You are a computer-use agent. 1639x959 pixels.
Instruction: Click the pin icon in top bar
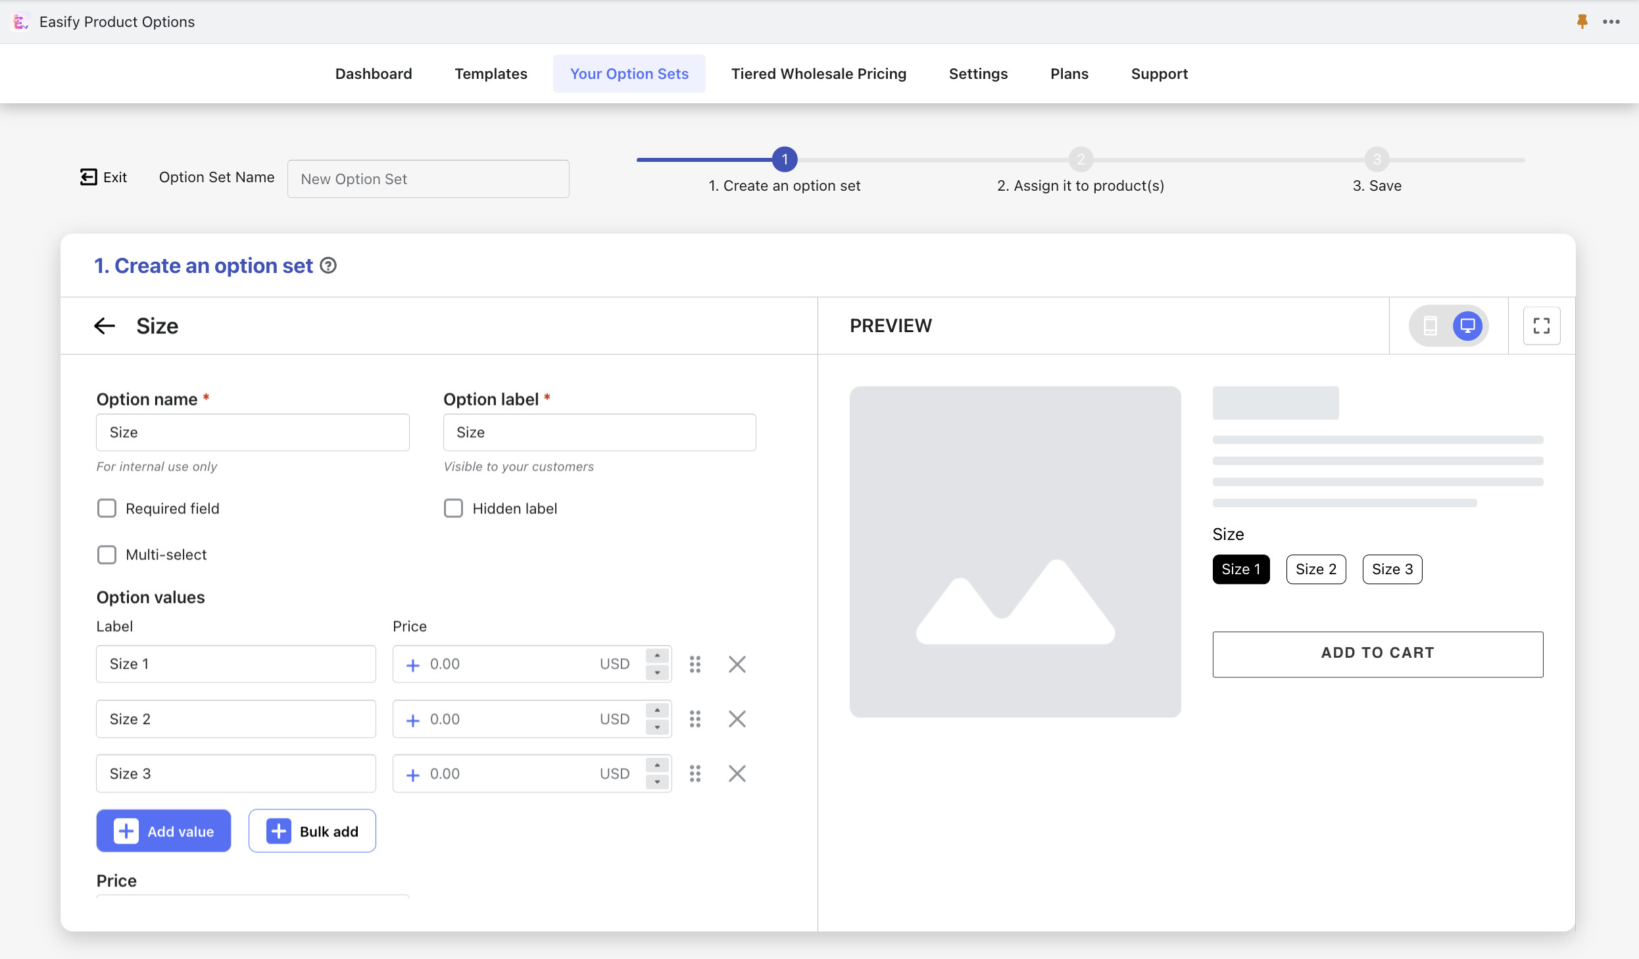(1582, 22)
